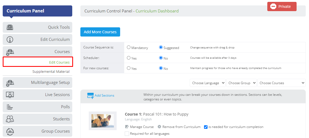Click the Remove from Curriculum X icon
The height and width of the screenshot is (138, 309).
[x=159, y=127]
